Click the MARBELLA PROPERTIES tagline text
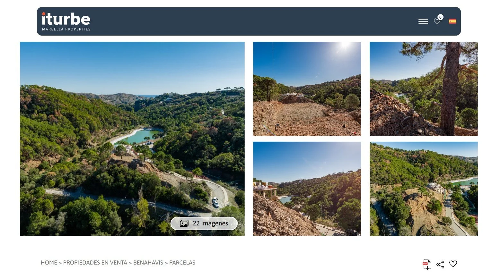Image resolution: width=492 pixels, height=278 pixels. point(66,29)
